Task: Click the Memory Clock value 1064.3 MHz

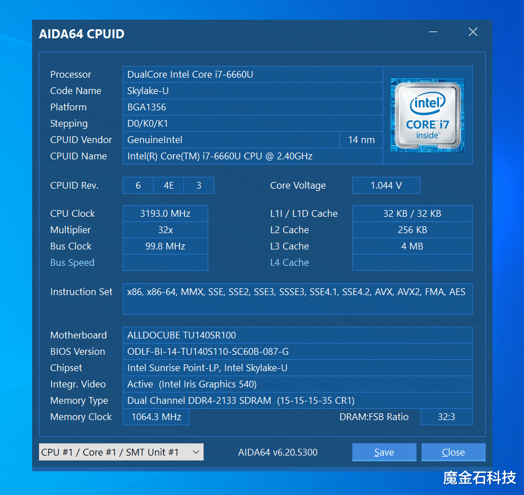Action: (156, 417)
